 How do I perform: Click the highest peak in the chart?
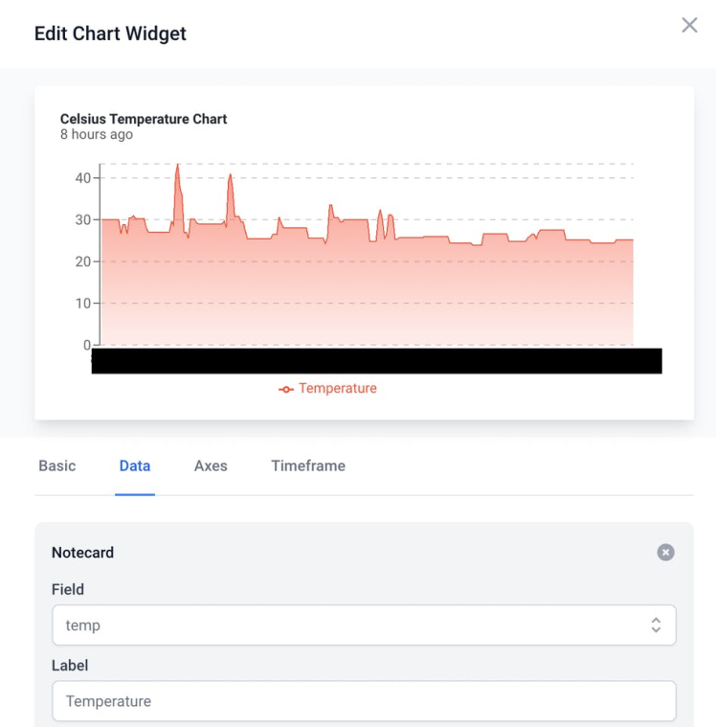[x=177, y=166]
